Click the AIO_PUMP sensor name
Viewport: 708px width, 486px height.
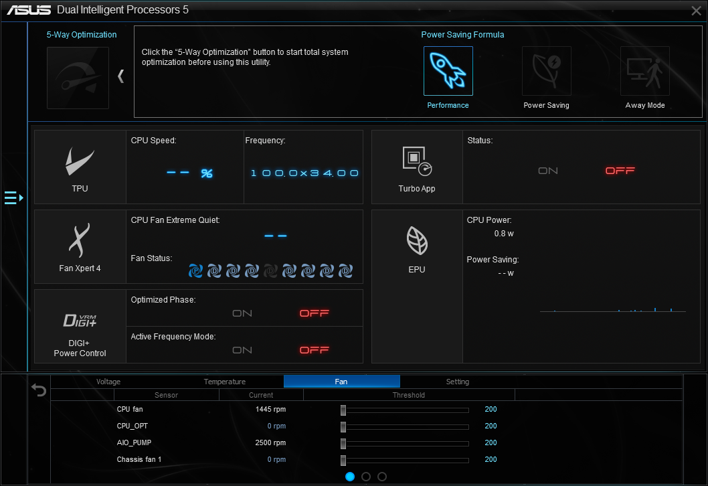(134, 442)
